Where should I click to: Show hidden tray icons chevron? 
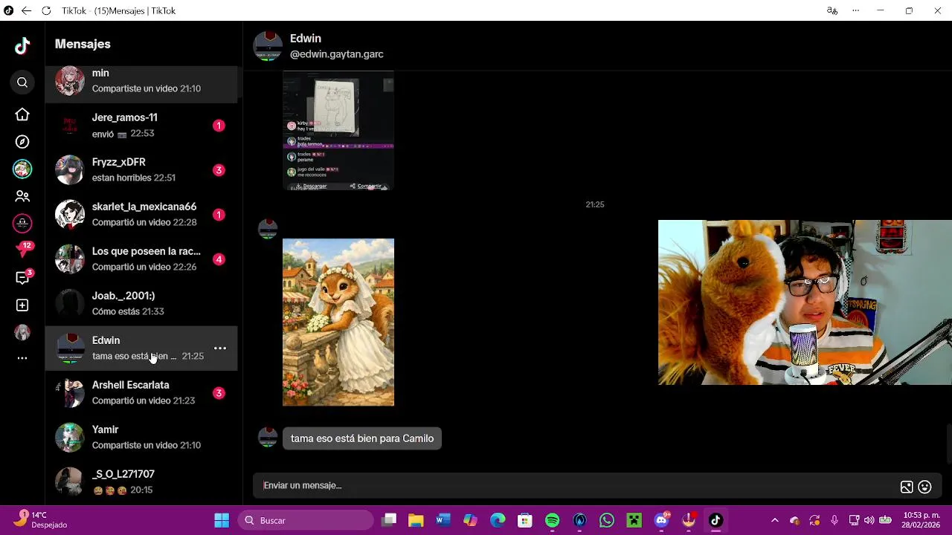[x=775, y=520]
